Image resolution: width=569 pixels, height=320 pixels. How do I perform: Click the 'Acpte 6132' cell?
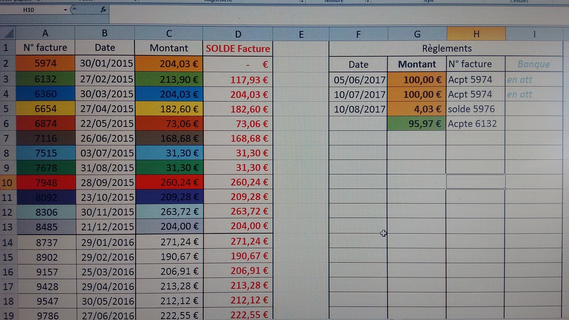(x=476, y=124)
